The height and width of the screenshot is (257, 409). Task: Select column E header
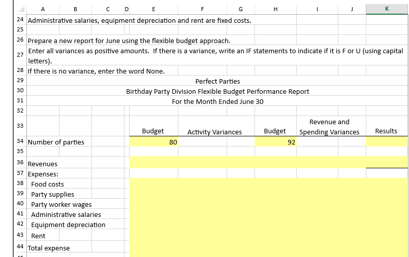(x=153, y=9)
